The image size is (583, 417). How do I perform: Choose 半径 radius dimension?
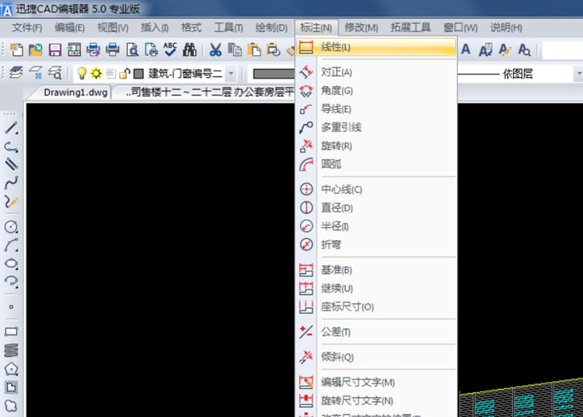[376, 226]
